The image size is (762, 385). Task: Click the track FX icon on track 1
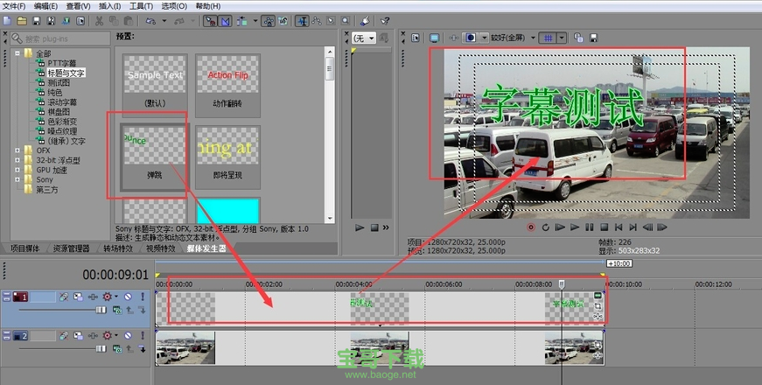click(x=108, y=297)
